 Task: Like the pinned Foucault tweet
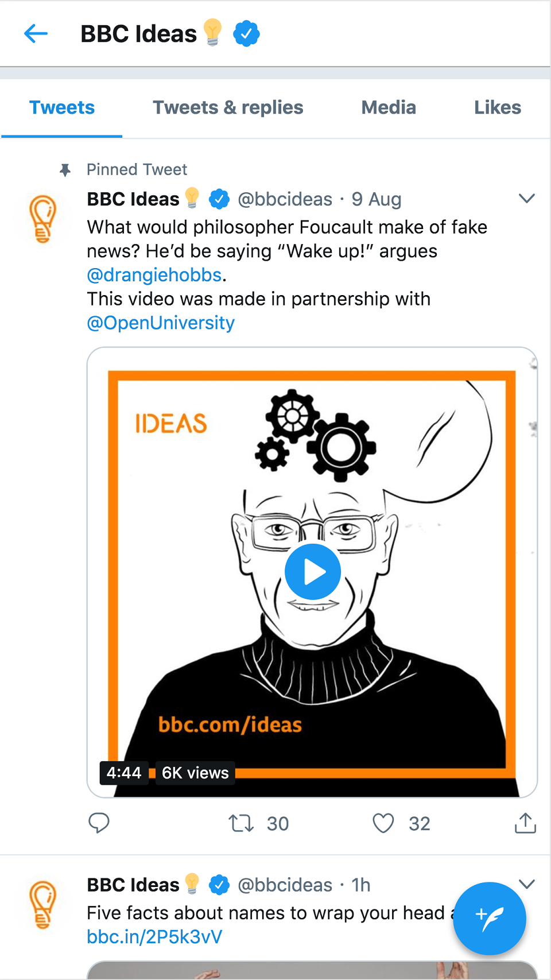tap(383, 823)
